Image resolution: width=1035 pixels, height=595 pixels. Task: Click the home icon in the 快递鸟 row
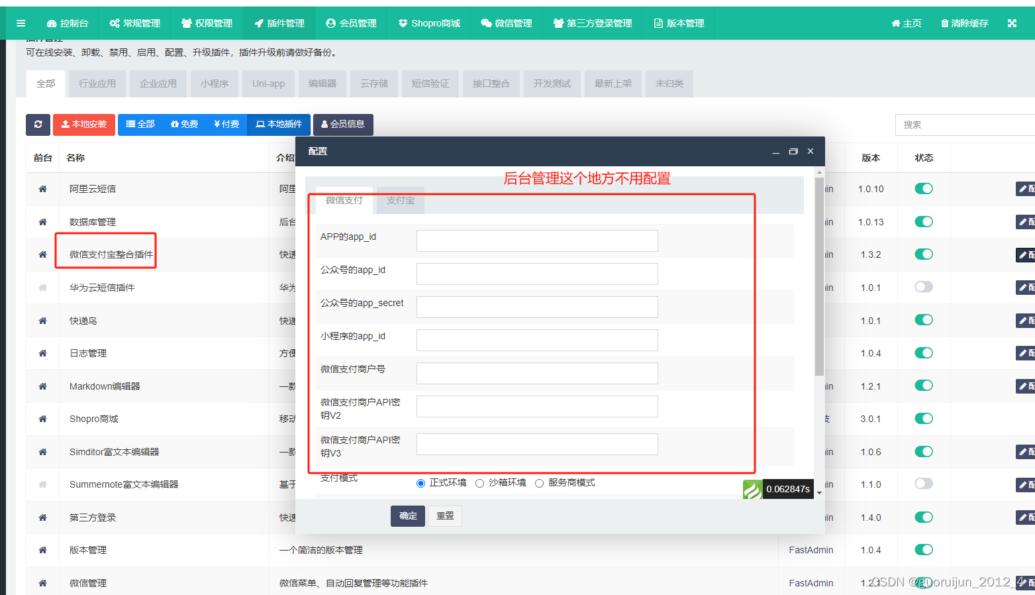click(42, 321)
